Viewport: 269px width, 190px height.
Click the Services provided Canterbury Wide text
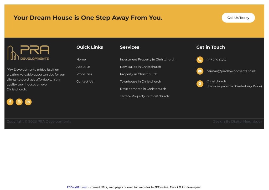pyautogui.click(x=234, y=86)
